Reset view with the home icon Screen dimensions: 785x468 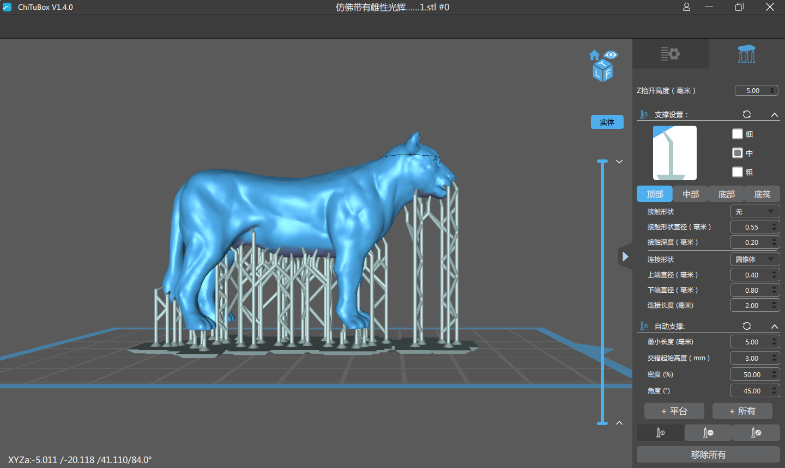point(594,55)
